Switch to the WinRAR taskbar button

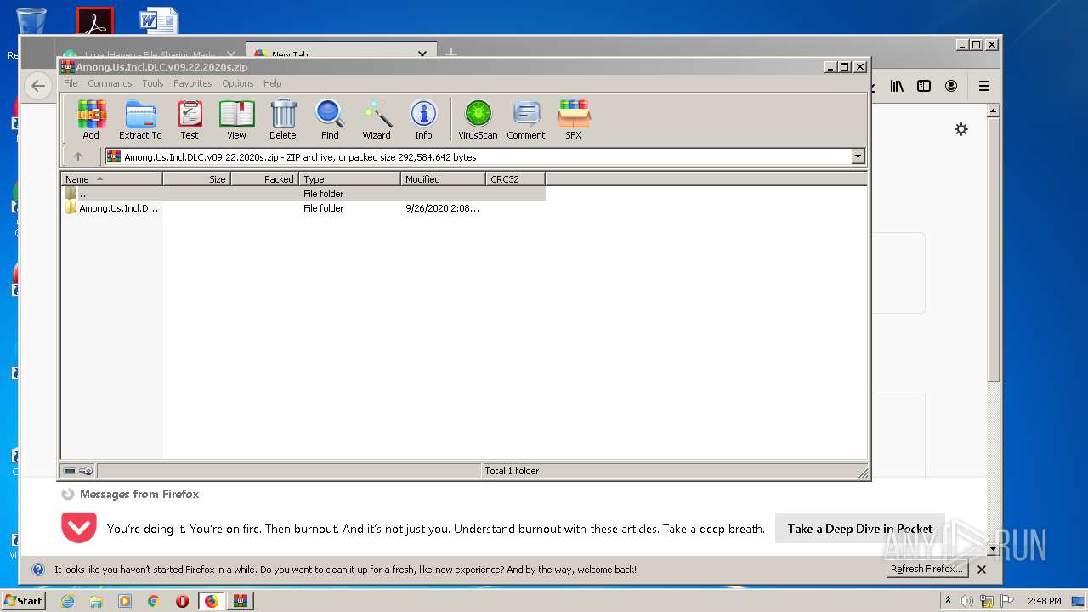240,601
